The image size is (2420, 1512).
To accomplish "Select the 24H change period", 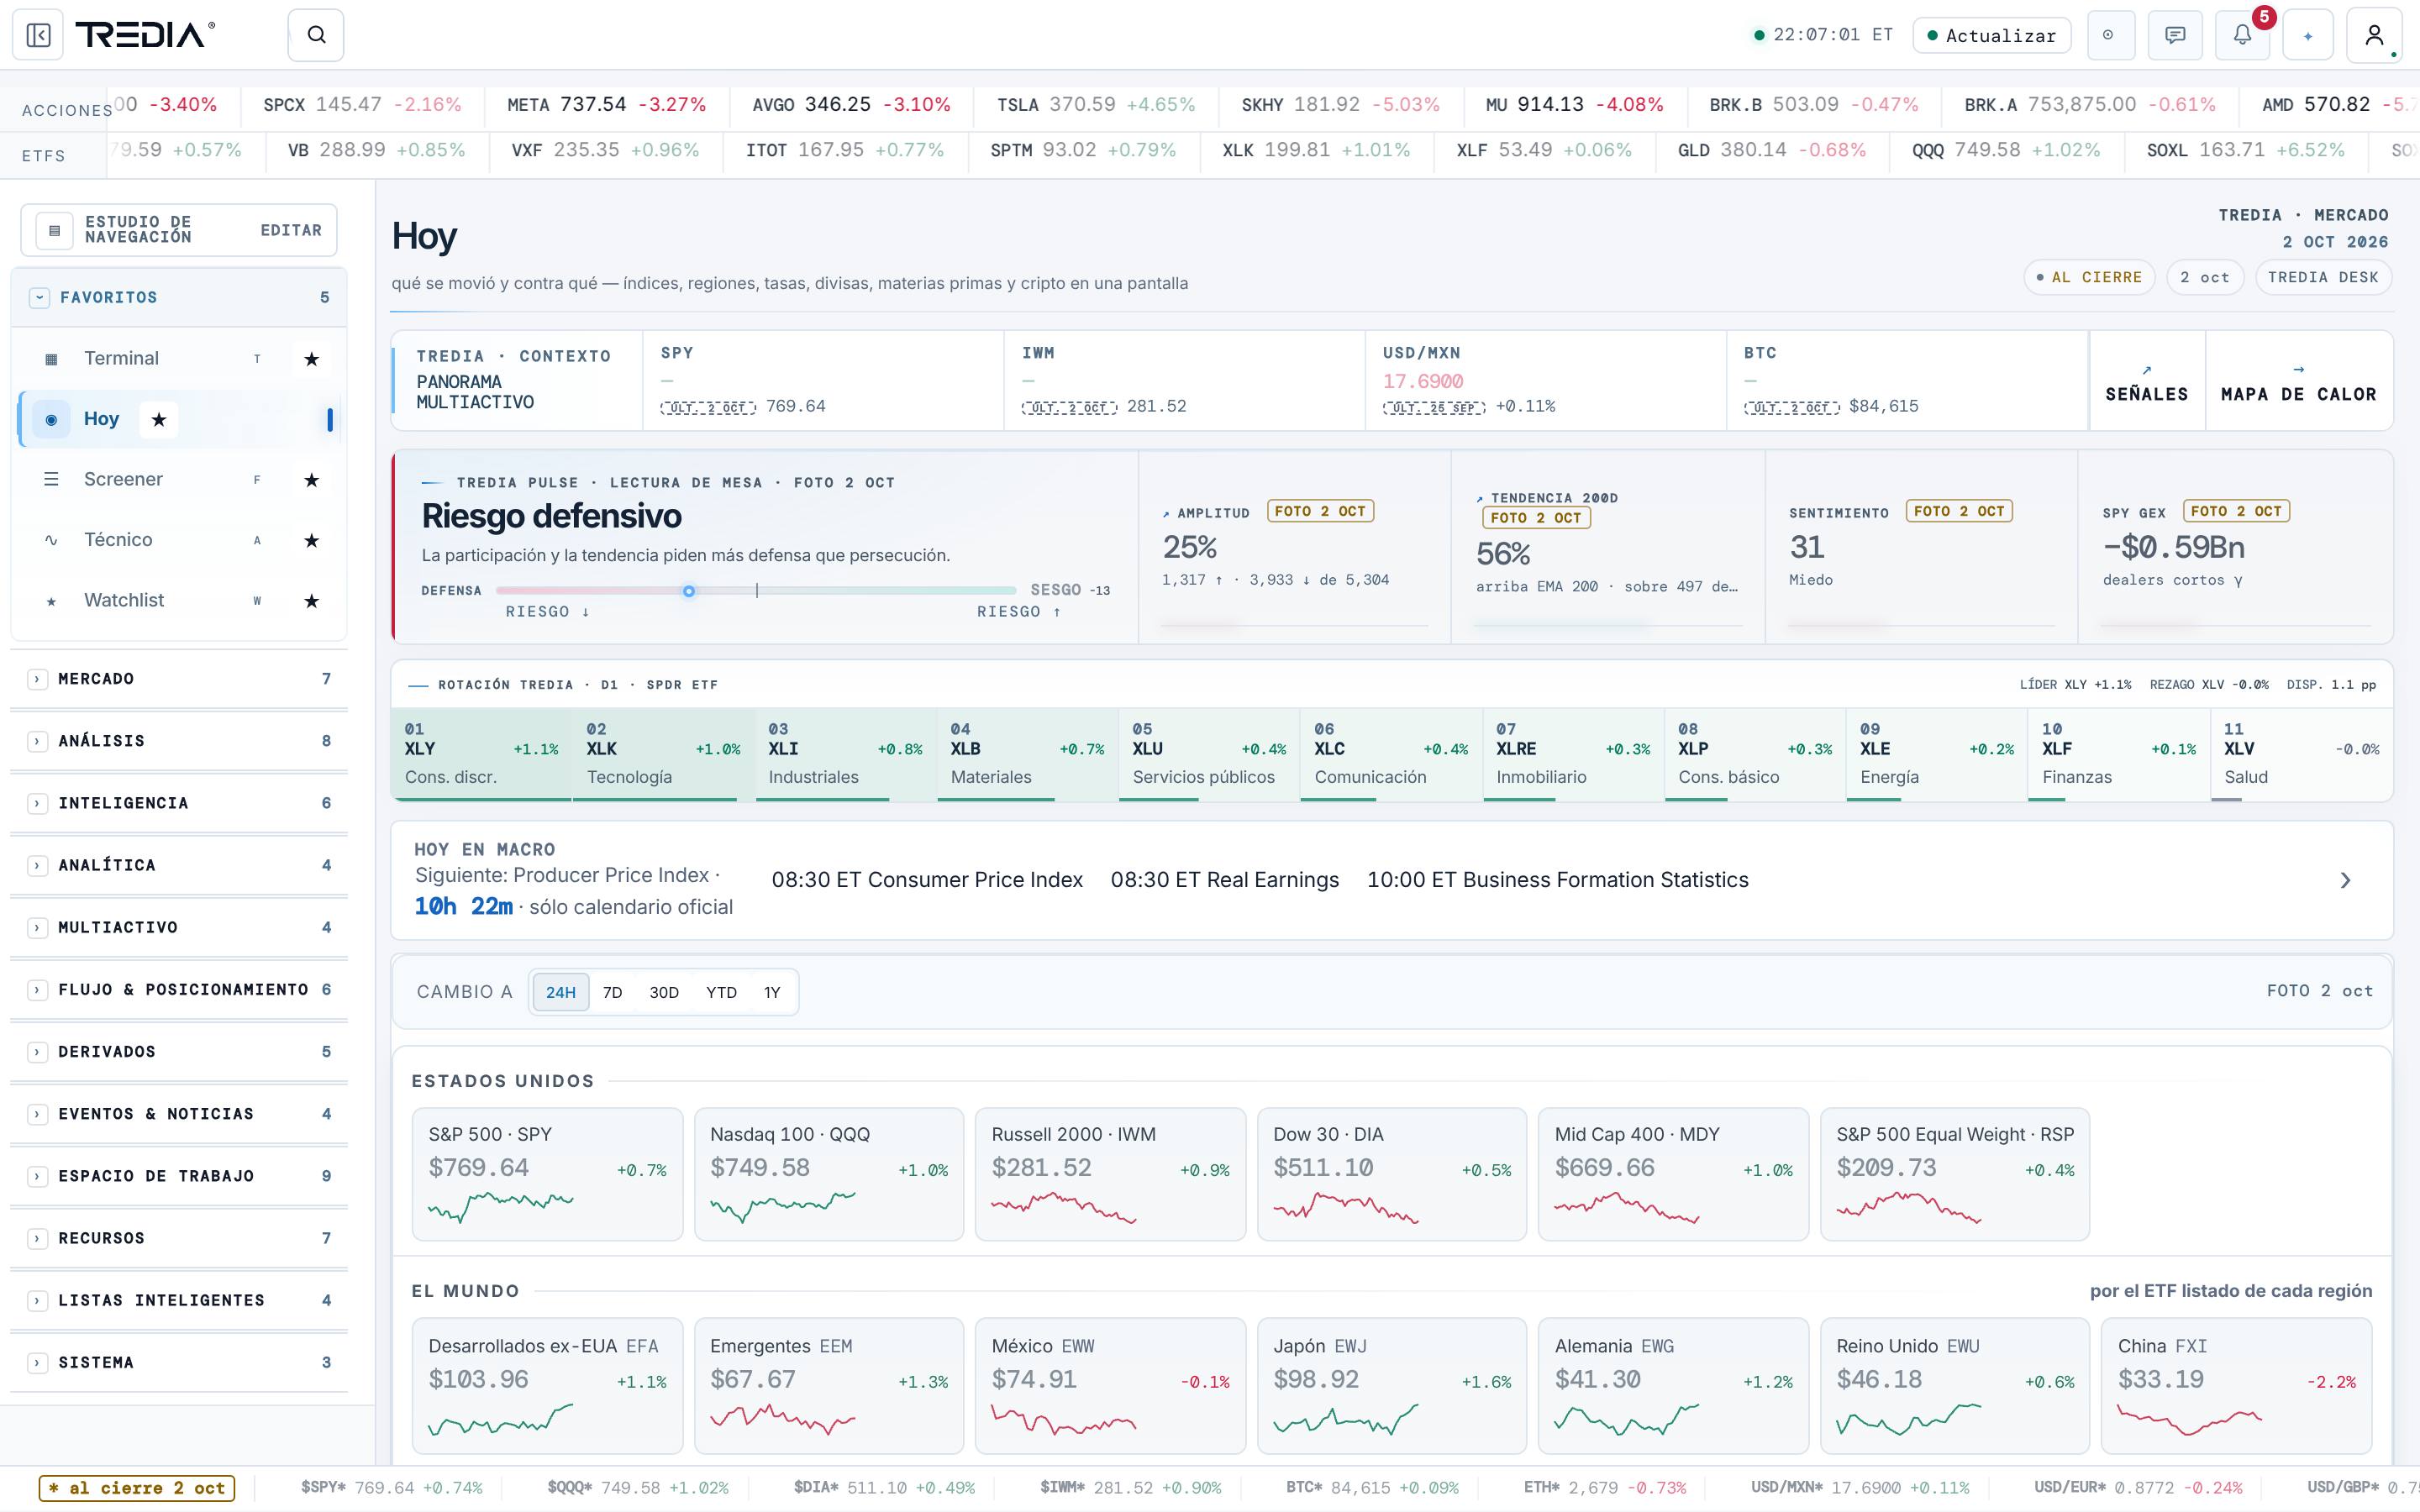I will tap(561, 992).
